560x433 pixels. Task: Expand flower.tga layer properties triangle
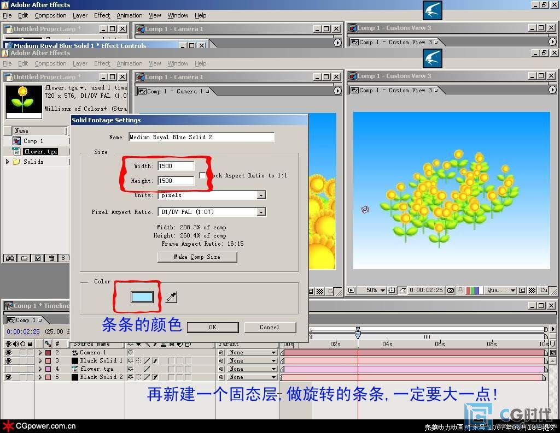[40, 369]
